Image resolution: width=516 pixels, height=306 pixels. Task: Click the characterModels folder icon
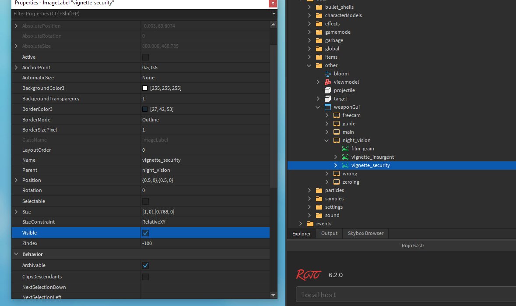319,15
